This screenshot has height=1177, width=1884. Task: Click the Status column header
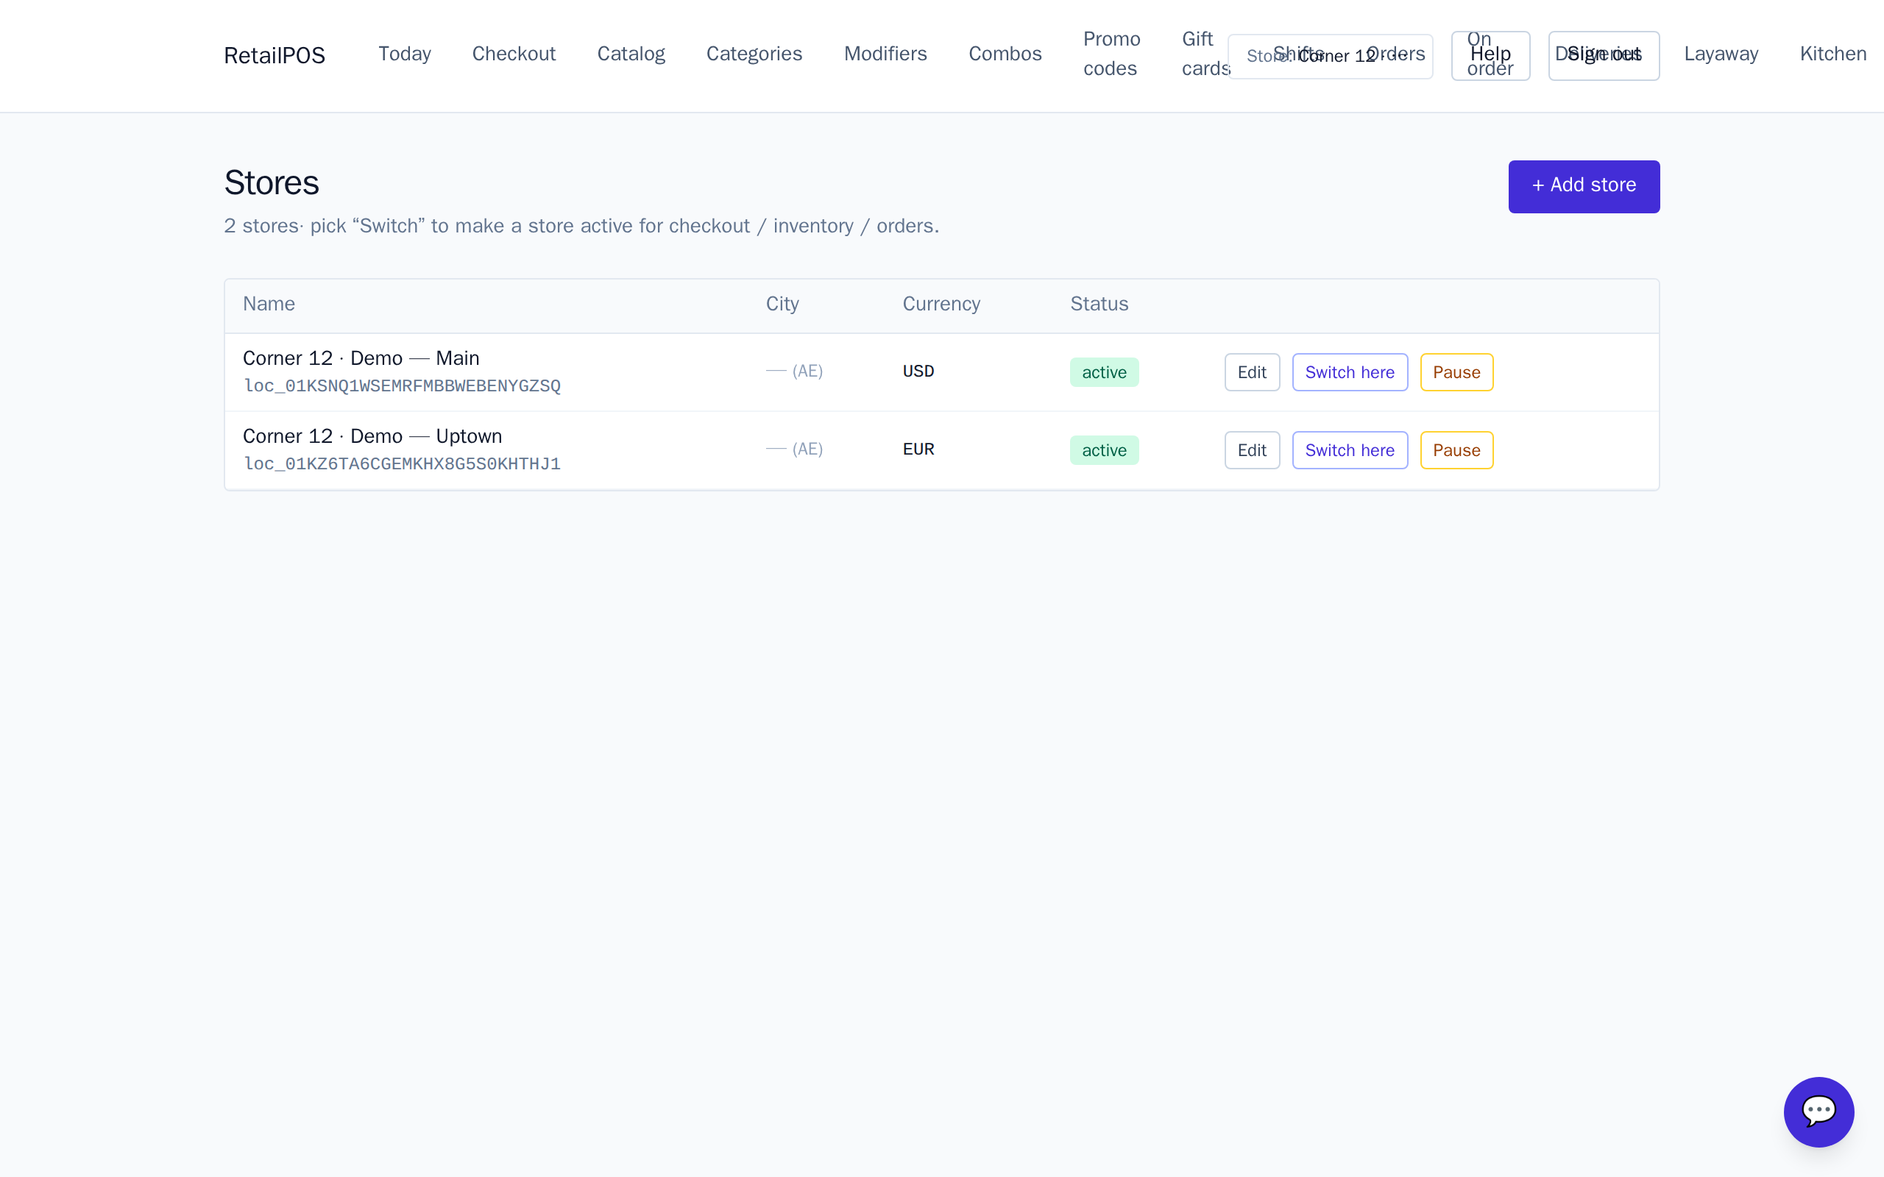coord(1099,304)
